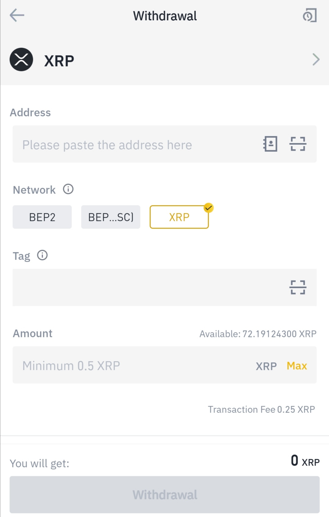
Task: Focus the address paste field
Action: (134, 145)
